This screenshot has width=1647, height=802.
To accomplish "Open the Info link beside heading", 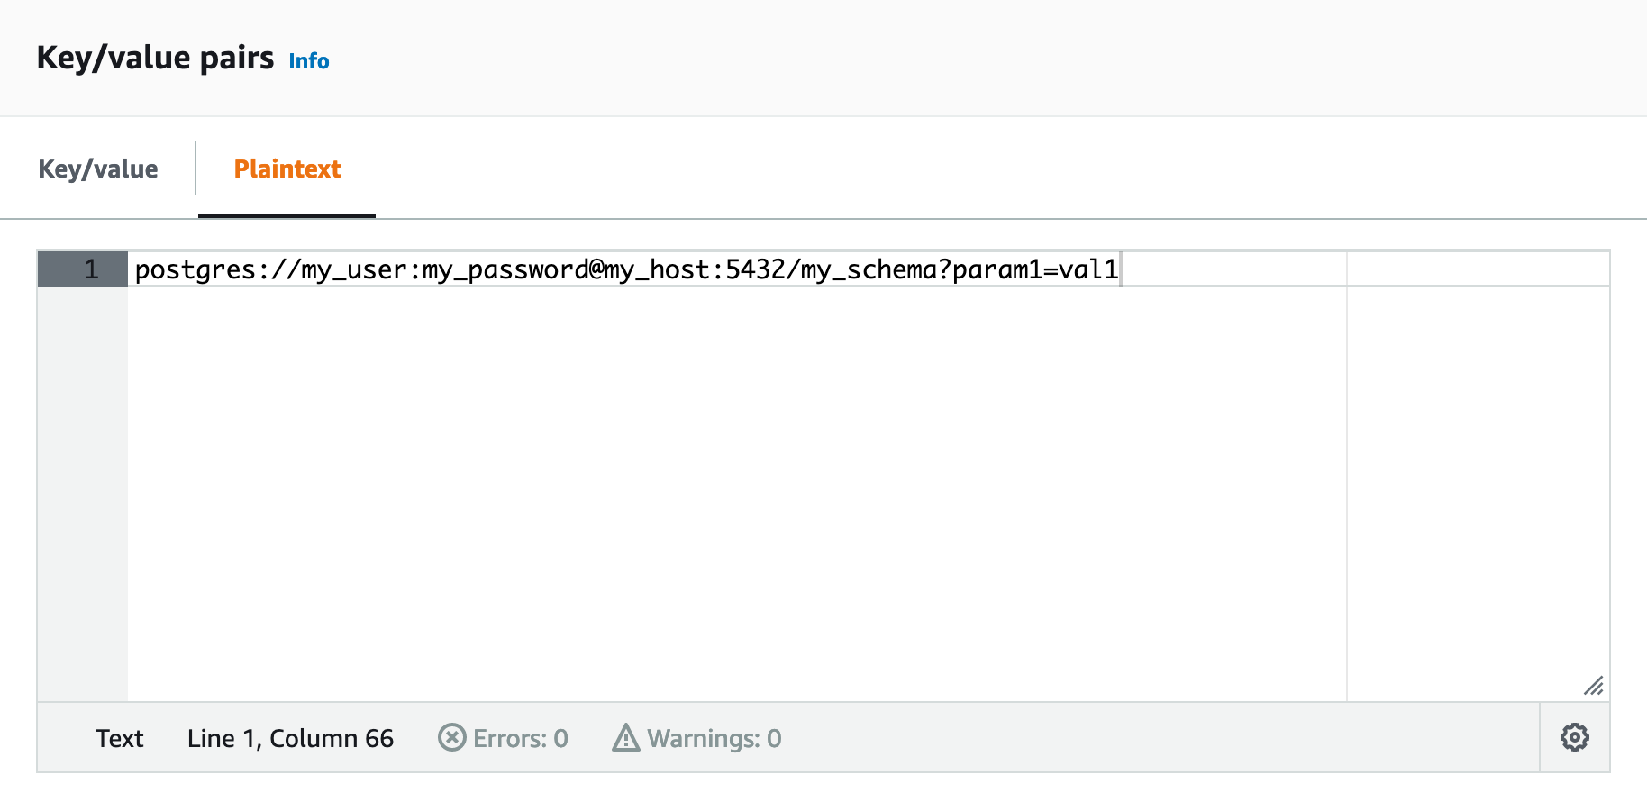I will click(x=308, y=61).
